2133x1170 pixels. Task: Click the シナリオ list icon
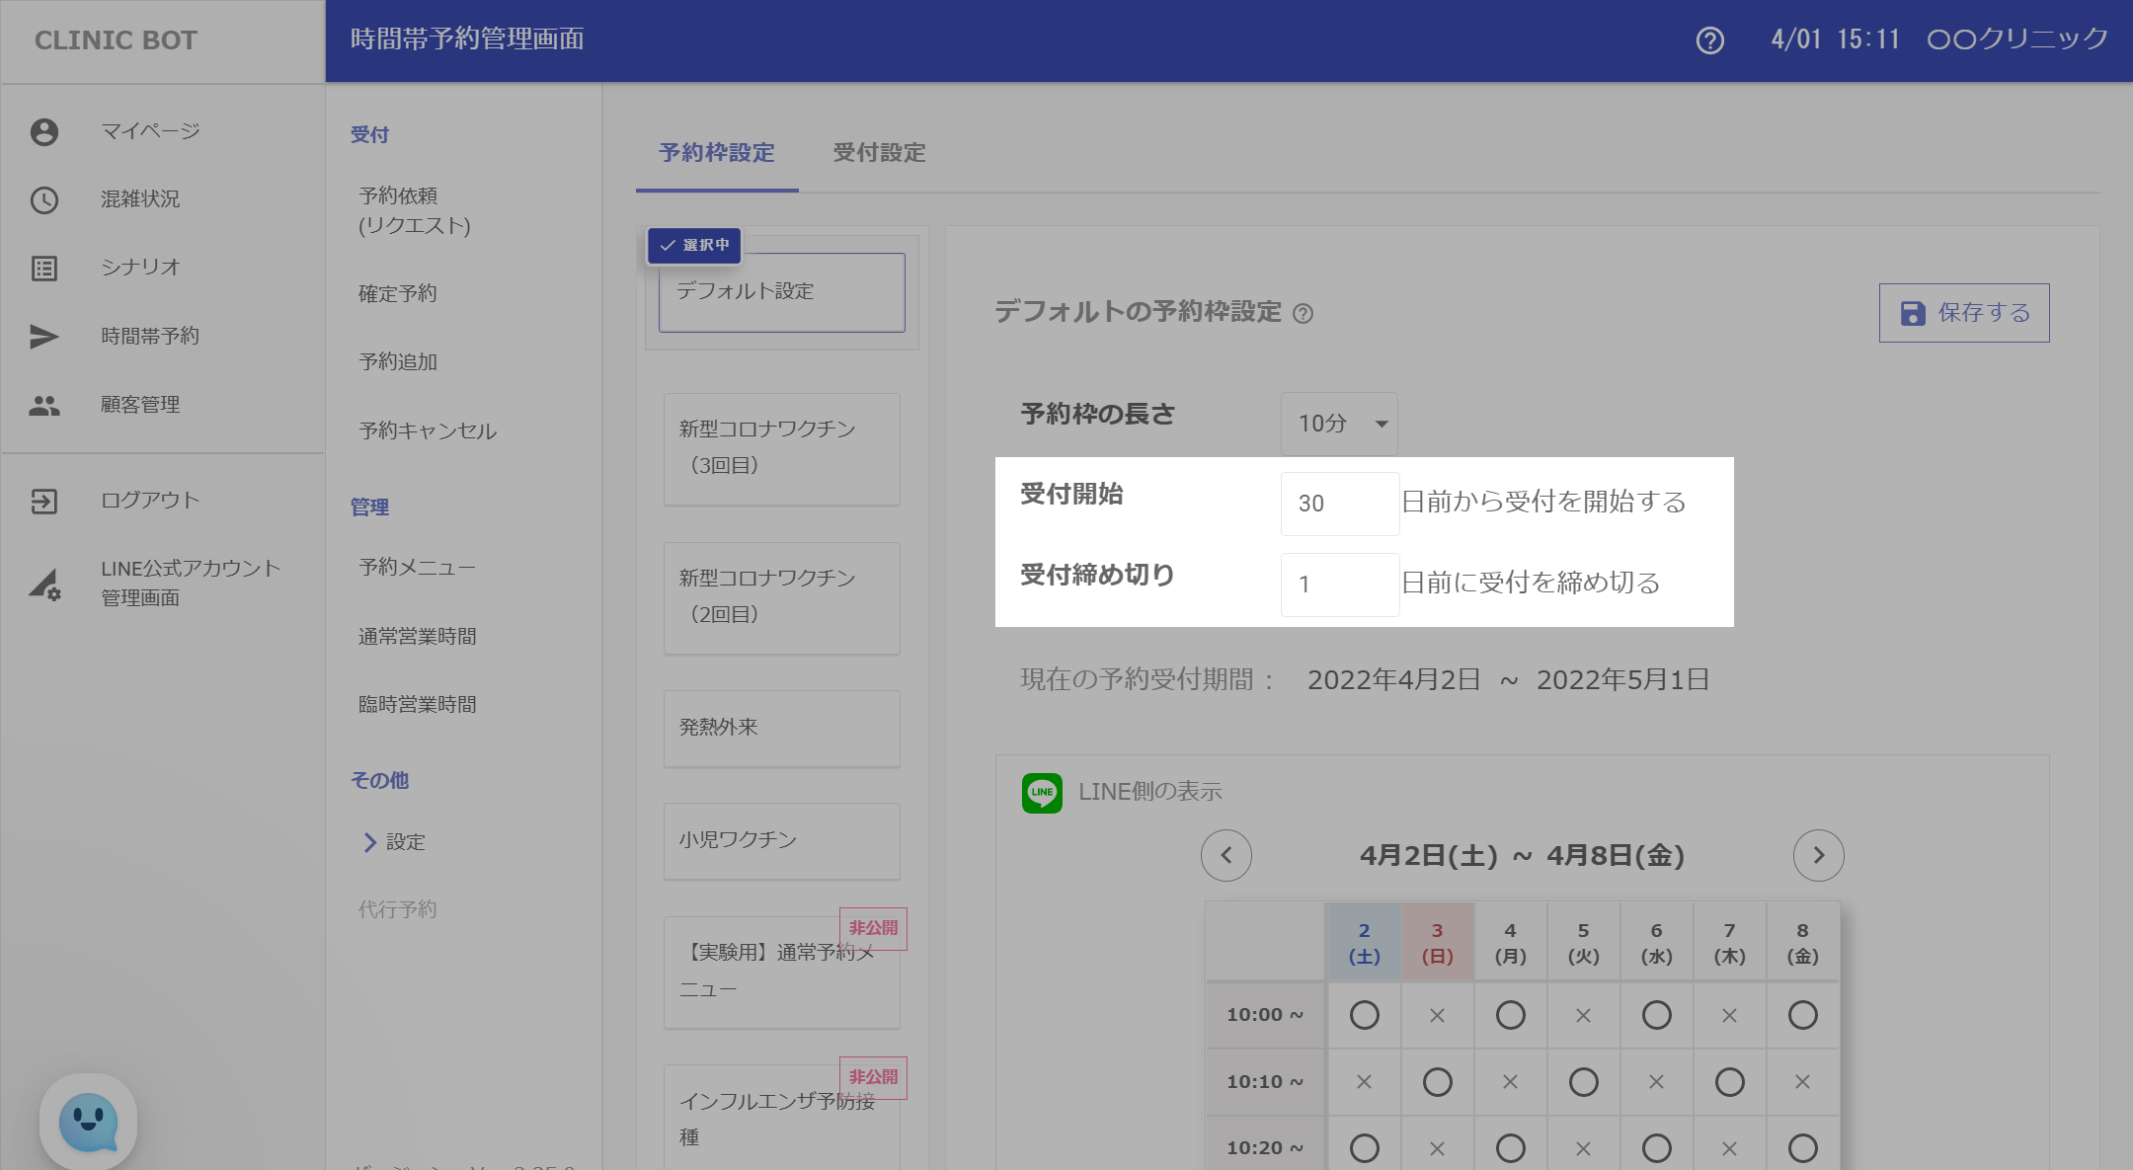point(44,269)
